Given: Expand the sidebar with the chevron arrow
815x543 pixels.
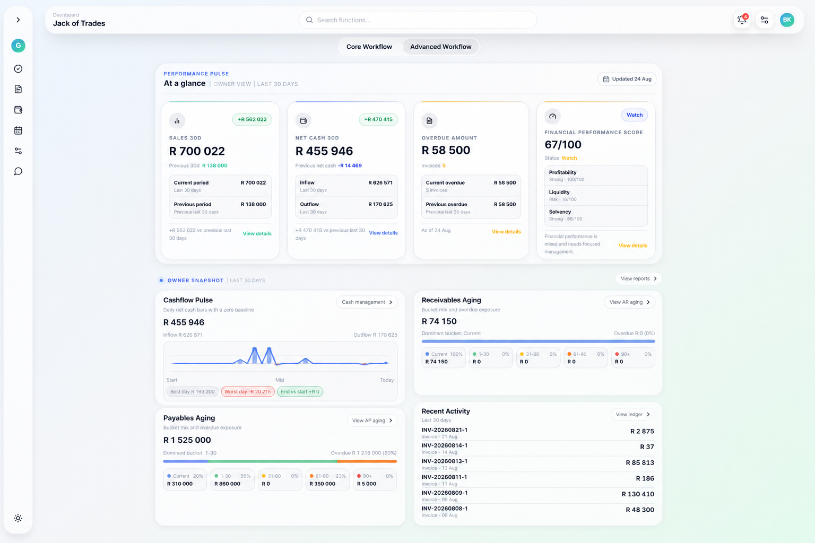Looking at the screenshot, I should (18, 20).
